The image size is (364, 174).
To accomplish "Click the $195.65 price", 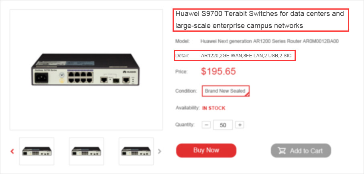I will point(218,71).
